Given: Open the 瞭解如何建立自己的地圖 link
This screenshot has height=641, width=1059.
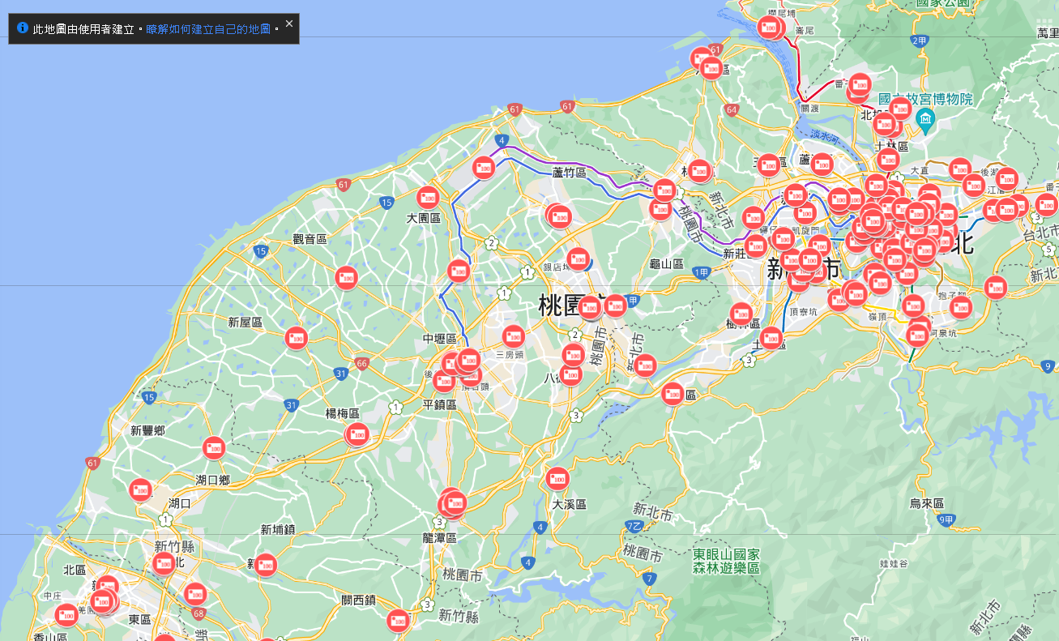Looking at the screenshot, I should (208, 29).
